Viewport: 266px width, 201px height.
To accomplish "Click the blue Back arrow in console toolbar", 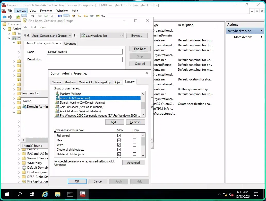I will coord(4,17).
